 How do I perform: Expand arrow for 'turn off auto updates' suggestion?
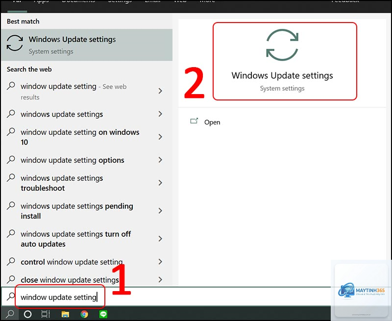[x=161, y=239]
